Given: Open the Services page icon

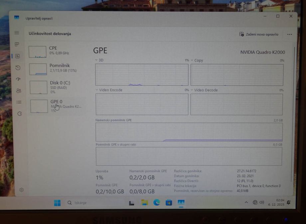Looking at the screenshot, I should pos(20,113).
